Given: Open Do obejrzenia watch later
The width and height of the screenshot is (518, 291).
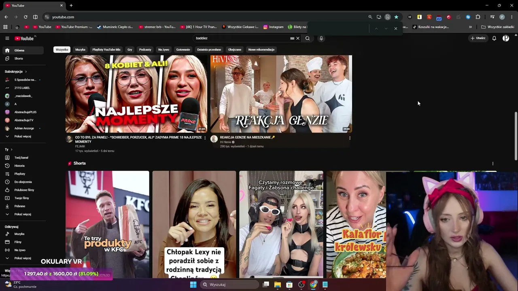Looking at the screenshot, I should click(22, 182).
